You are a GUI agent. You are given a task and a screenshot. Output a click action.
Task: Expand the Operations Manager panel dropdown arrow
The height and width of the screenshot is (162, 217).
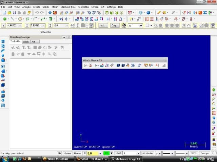pyautogui.click(x=64, y=37)
